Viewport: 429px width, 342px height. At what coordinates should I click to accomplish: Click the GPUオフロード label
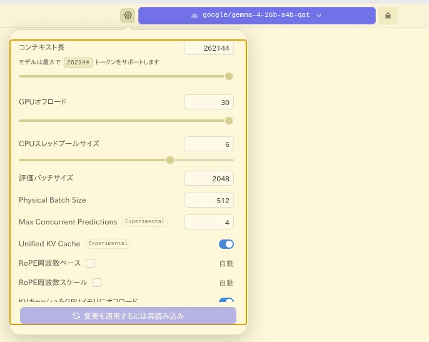pyautogui.click(x=43, y=102)
